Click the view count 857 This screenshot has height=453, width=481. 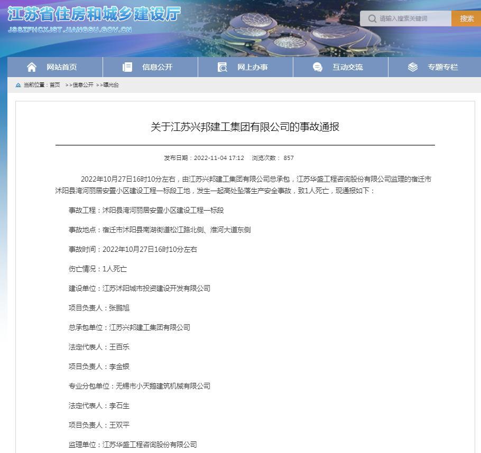point(289,158)
